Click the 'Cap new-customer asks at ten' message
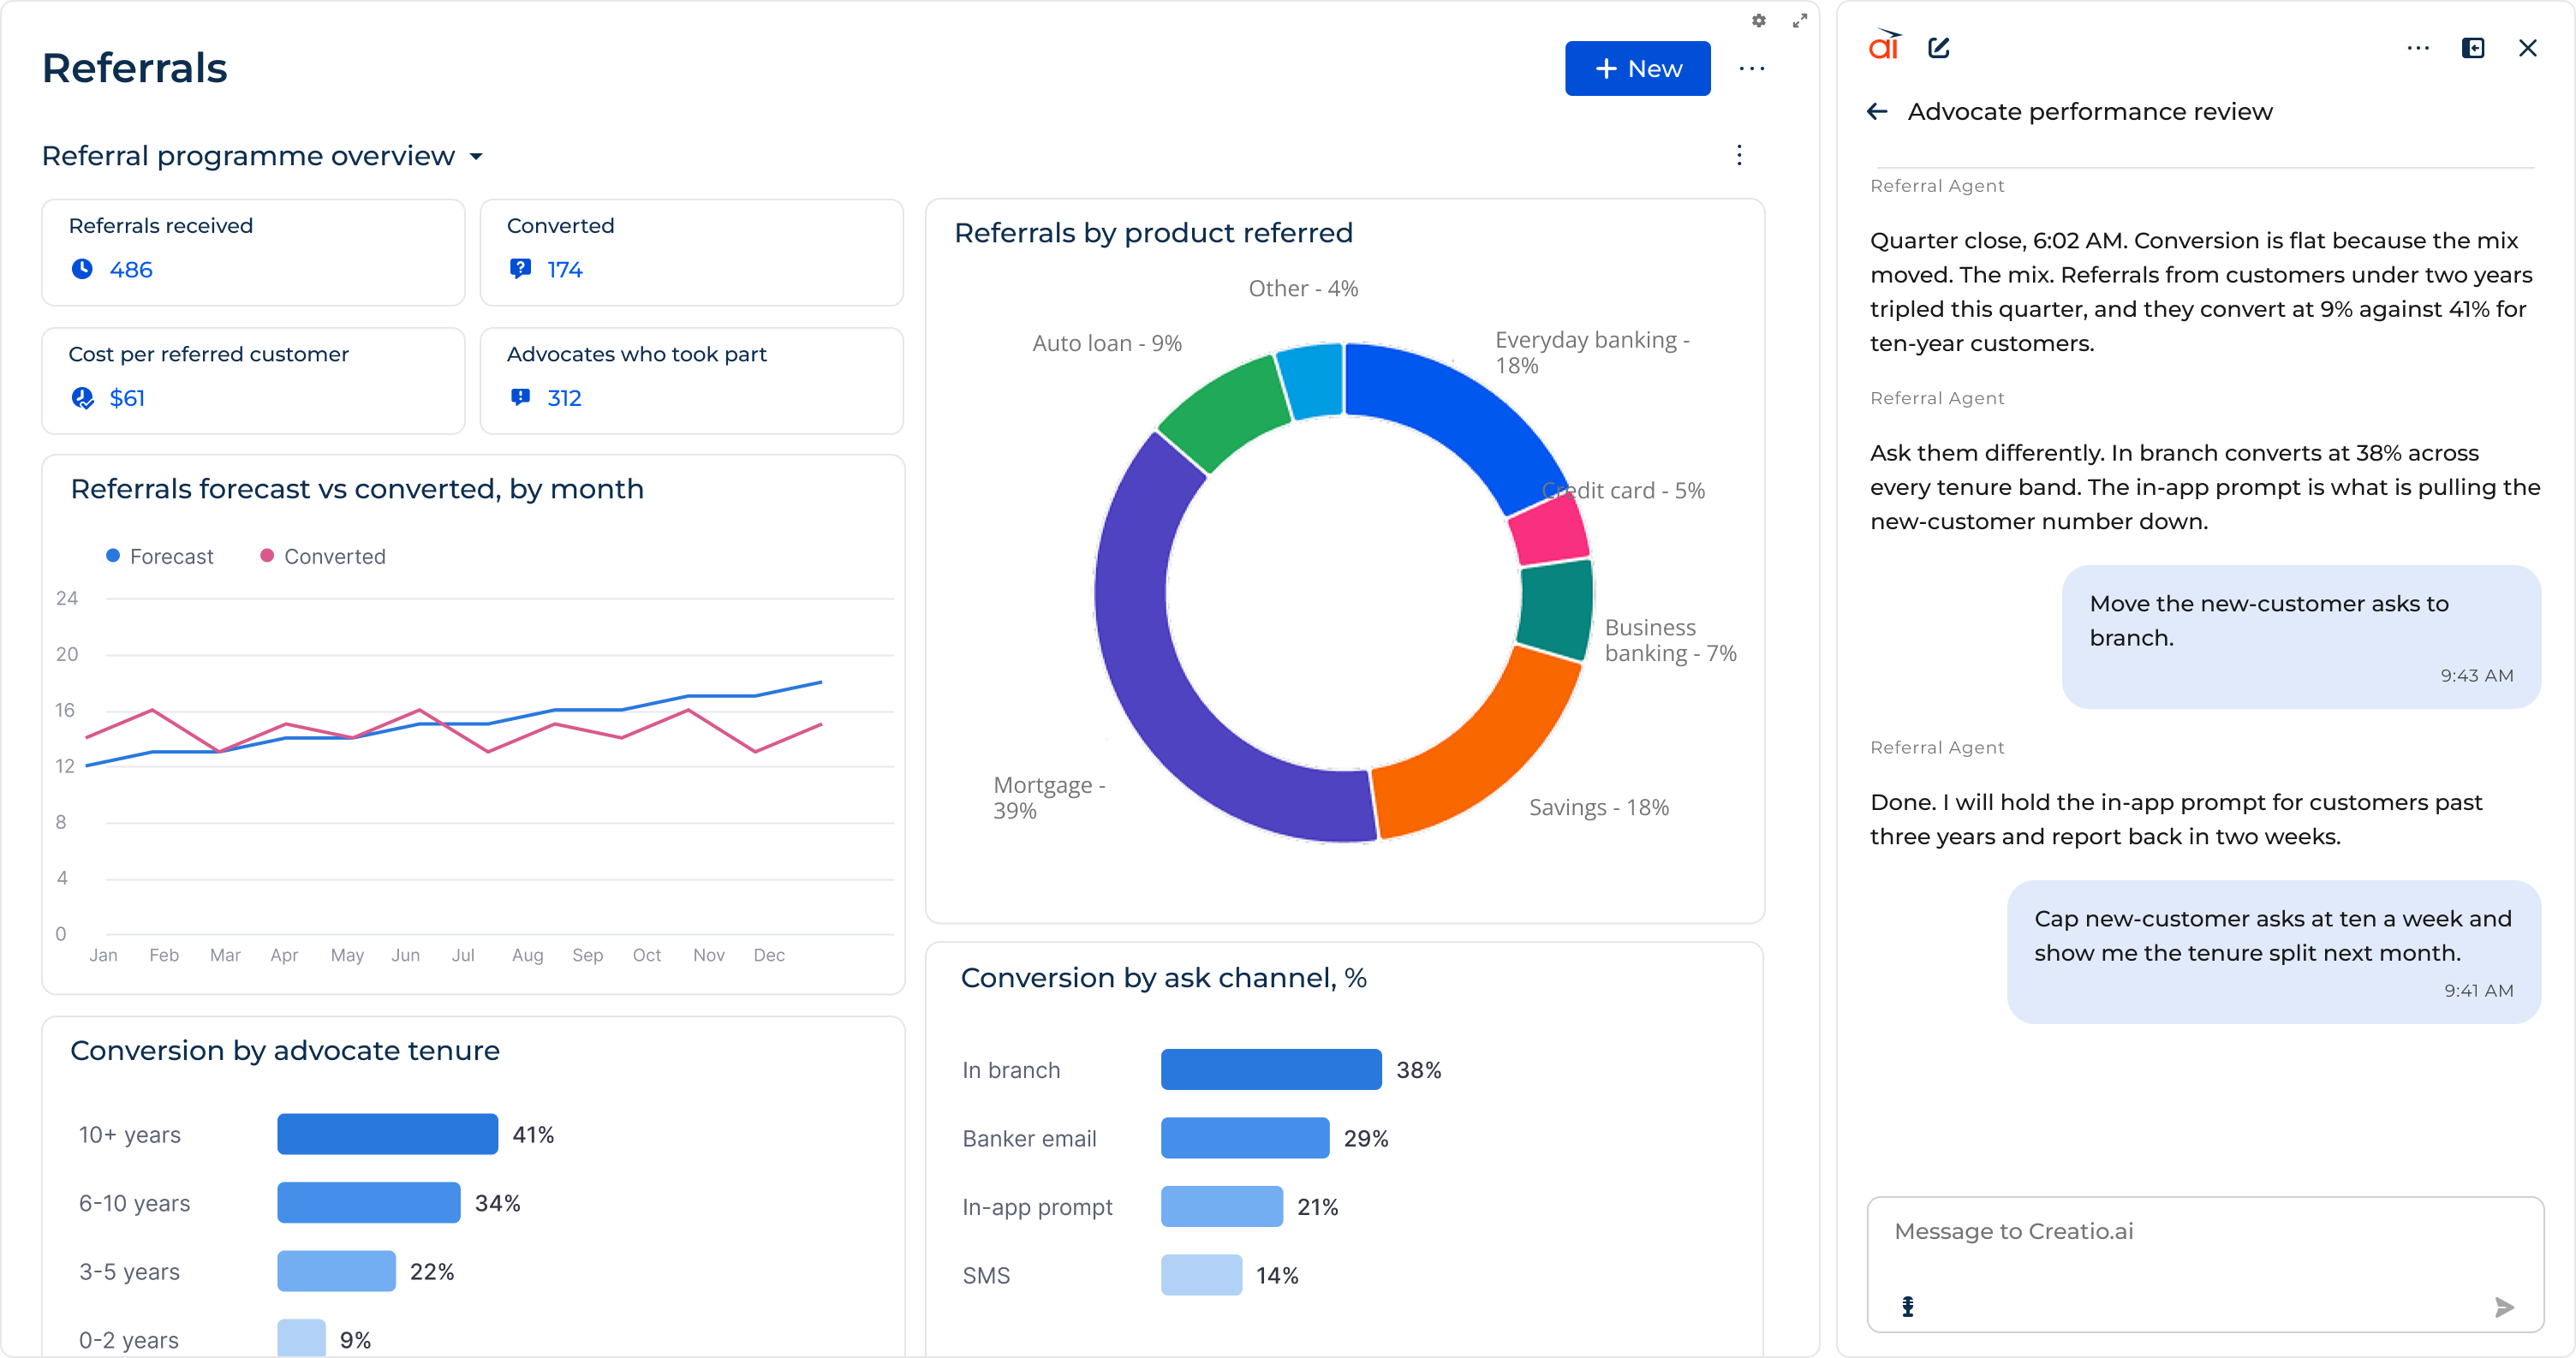This screenshot has height=1358, width=2576. (x=2274, y=952)
